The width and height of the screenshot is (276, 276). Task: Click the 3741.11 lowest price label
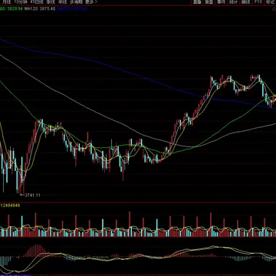(32, 195)
